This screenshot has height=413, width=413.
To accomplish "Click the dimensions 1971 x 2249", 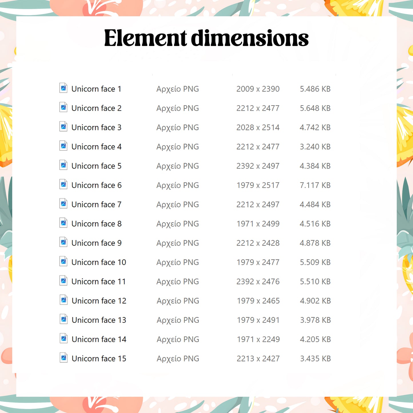I will tap(258, 339).
